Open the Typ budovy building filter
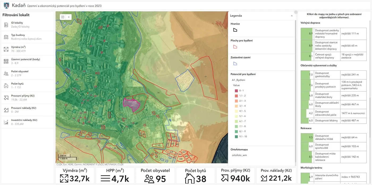 pyautogui.click(x=28, y=37)
